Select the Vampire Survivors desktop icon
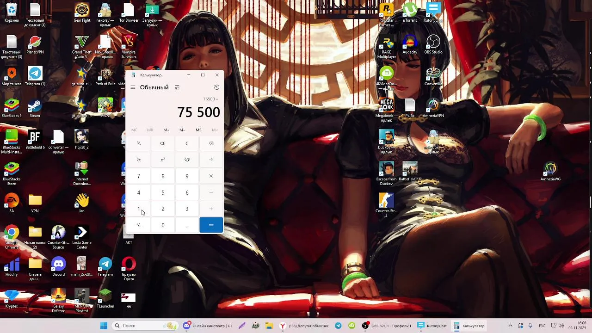 point(129,47)
